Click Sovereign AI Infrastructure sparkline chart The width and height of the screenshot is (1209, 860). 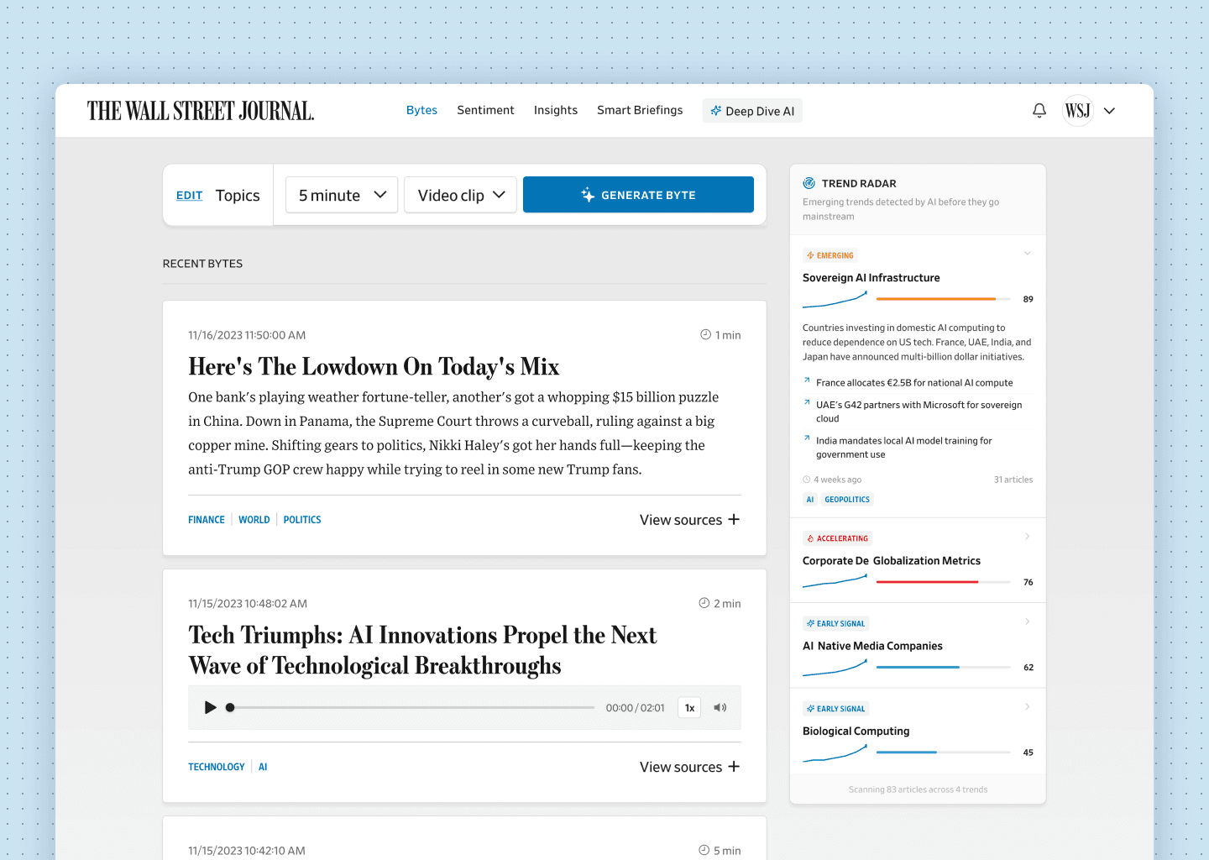coord(835,300)
